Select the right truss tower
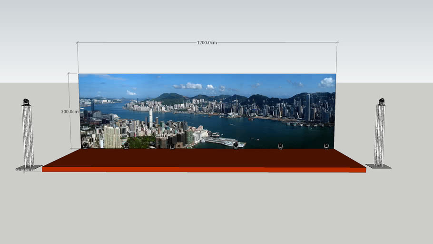This screenshot has height=244, width=433. [379, 135]
